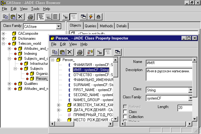
Task: Expand the Attributes_and_ tree node
Action: coord(9,49)
